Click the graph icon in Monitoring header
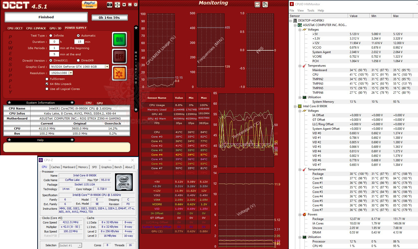Image resolution: width=418 pixels, height=249 pixels. (x=257, y=5)
